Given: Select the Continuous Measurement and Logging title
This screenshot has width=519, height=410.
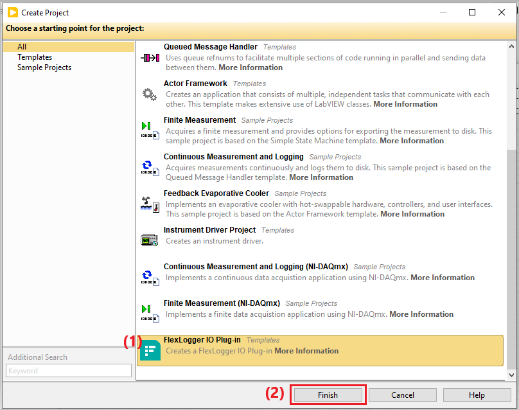Looking at the screenshot, I should [234, 157].
